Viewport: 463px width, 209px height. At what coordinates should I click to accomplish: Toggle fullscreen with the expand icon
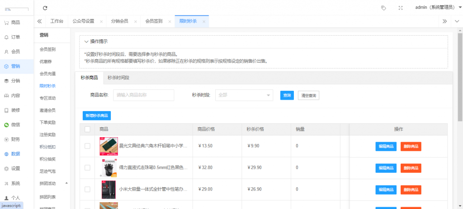pos(400,8)
